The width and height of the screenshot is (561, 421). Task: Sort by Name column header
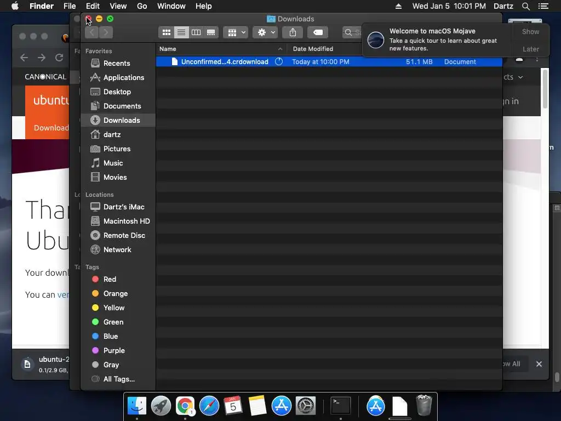click(221, 49)
